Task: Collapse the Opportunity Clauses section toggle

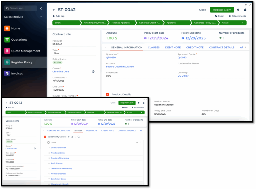Action: [x=45, y=137]
